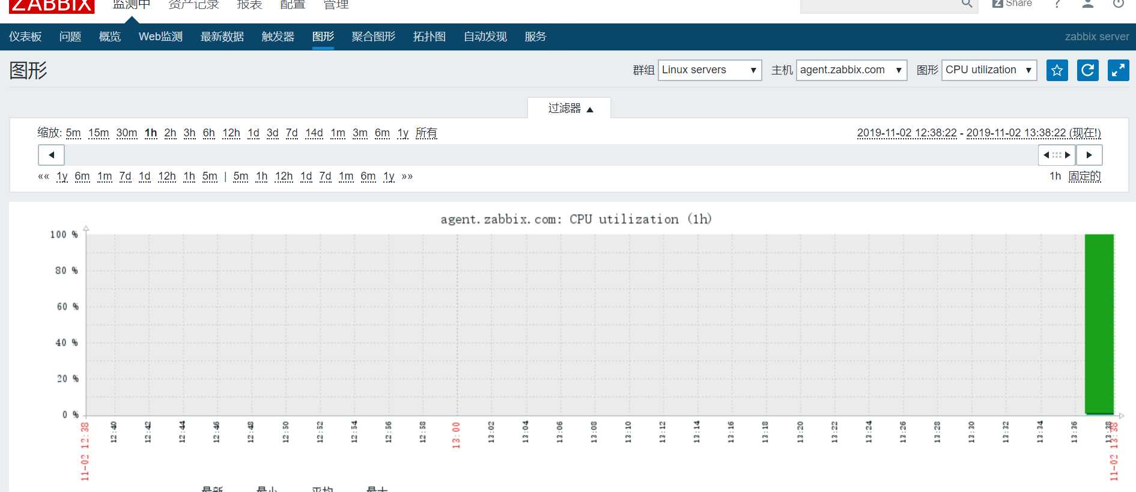Go to the 自动发现 submenu

pyautogui.click(x=485, y=37)
